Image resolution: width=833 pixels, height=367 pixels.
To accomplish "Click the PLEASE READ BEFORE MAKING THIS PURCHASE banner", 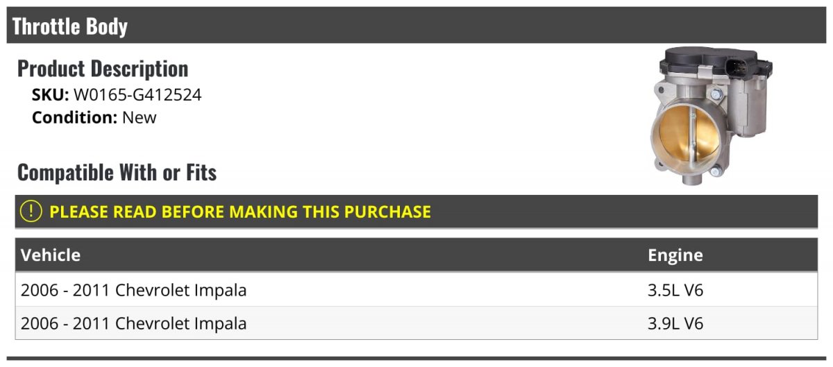I will click(x=416, y=212).
